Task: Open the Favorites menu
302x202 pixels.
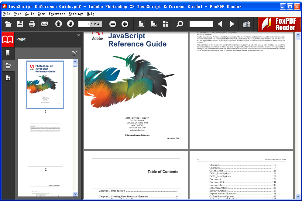Action: tap(57, 14)
